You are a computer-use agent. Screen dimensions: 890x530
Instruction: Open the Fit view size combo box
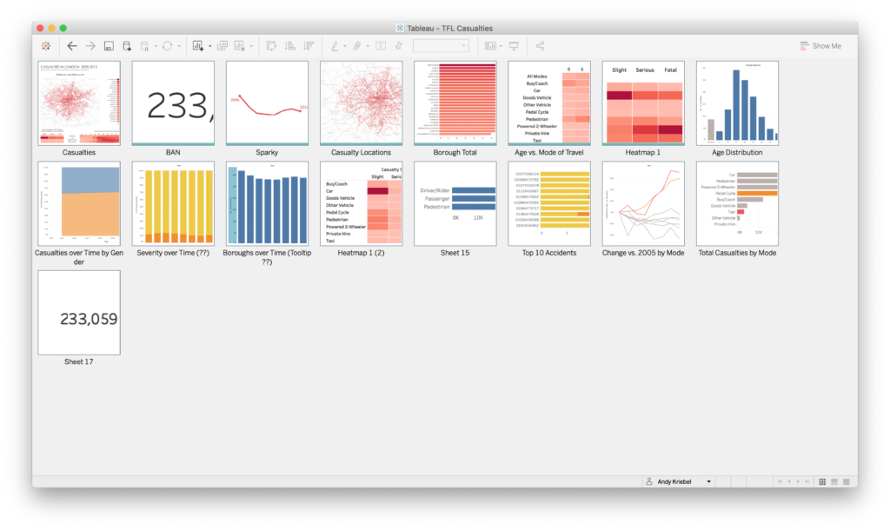441,46
